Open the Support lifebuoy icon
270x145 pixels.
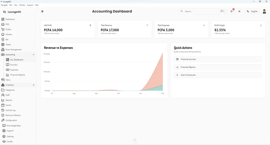(x=4, y=131)
